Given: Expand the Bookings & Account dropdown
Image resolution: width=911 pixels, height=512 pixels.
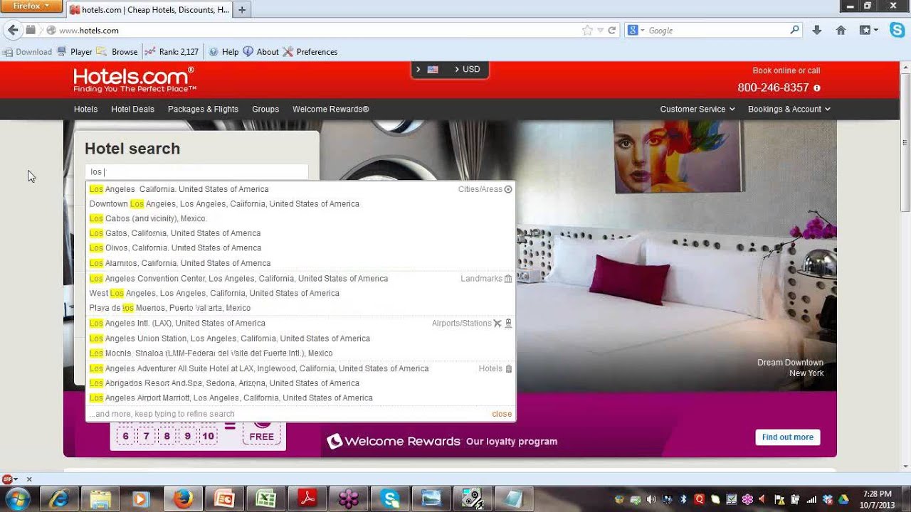Looking at the screenshot, I should (789, 109).
